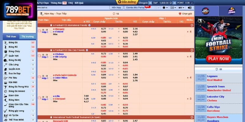Viewport: 245px width, 122px height.
Task: Click the info icon beside Elite Club Friendly
Action: [87, 50]
